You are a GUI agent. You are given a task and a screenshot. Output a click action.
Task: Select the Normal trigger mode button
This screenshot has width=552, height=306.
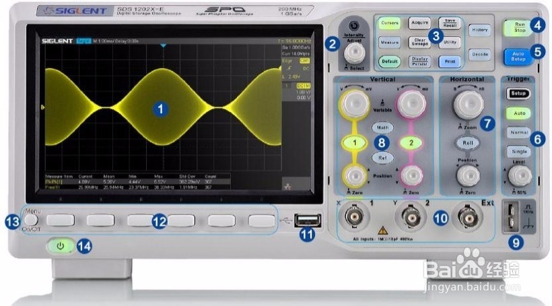click(x=519, y=133)
